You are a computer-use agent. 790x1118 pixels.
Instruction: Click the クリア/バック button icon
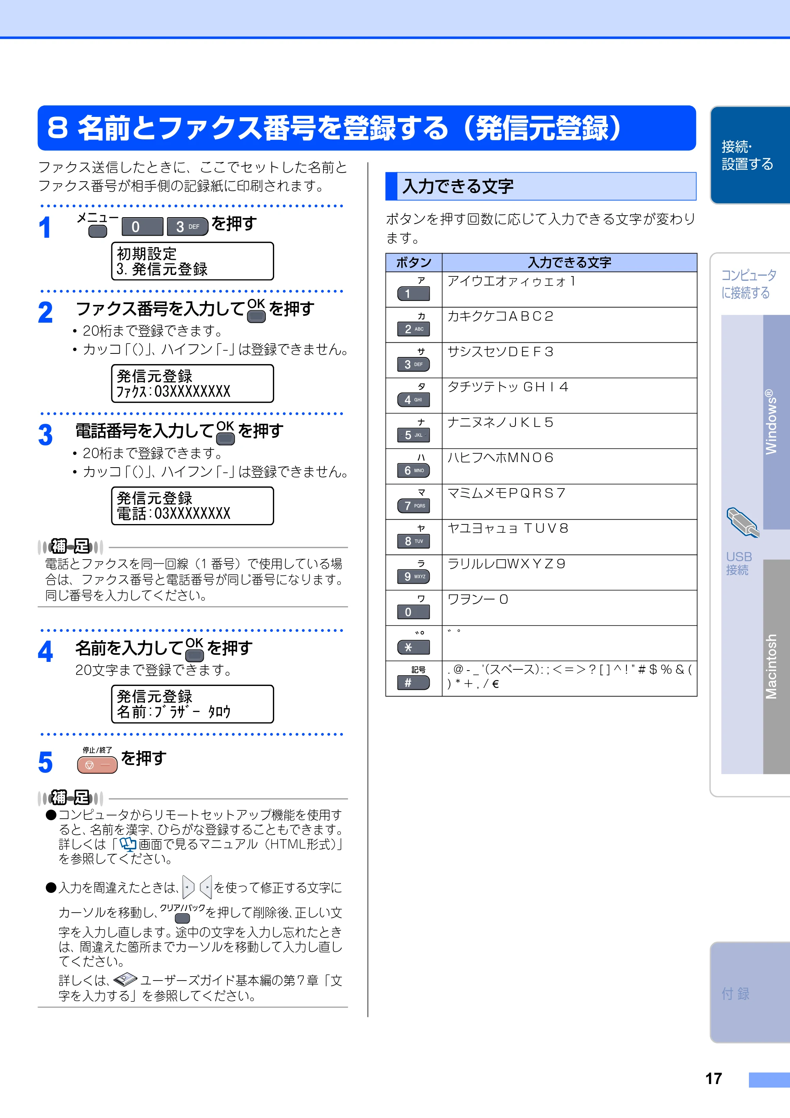(182, 918)
